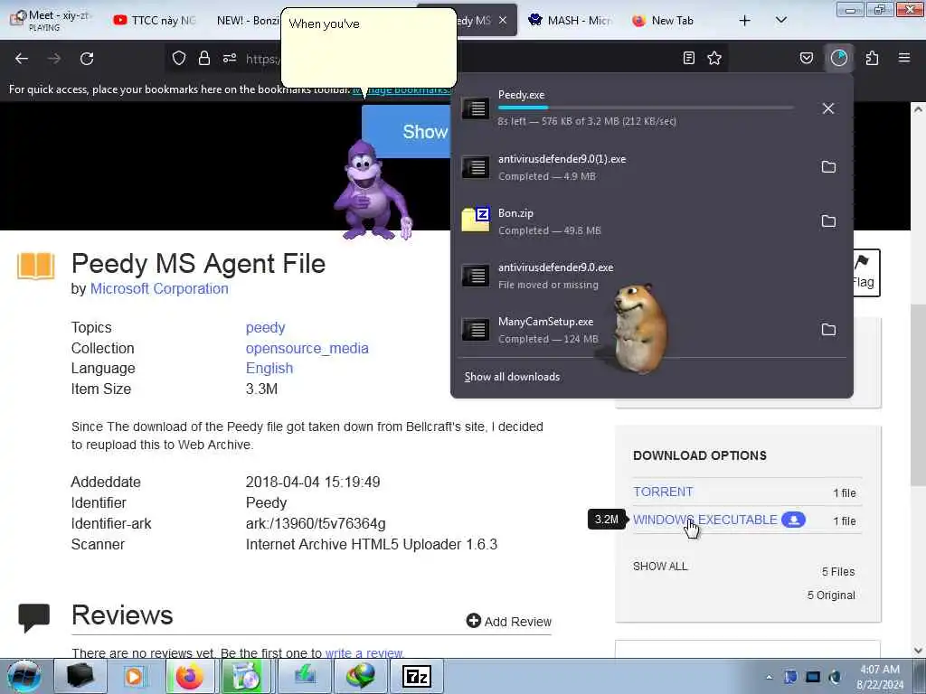Switch to the MASH - Micr tab
The width and height of the screenshot is (926, 694).
click(571, 20)
